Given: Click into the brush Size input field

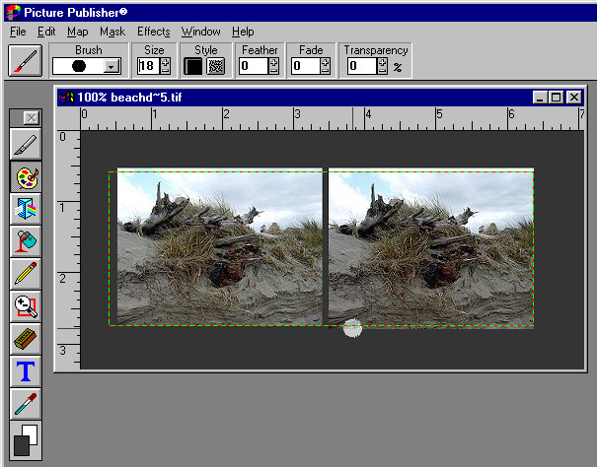Looking at the screenshot, I should click(x=147, y=66).
